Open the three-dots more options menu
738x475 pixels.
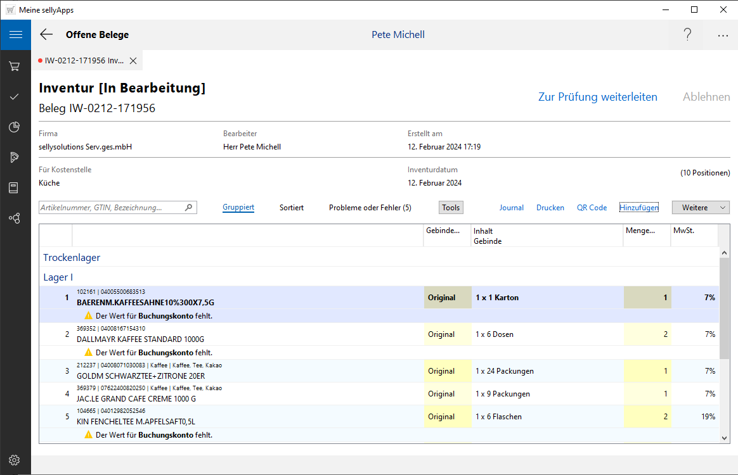tap(723, 35)
